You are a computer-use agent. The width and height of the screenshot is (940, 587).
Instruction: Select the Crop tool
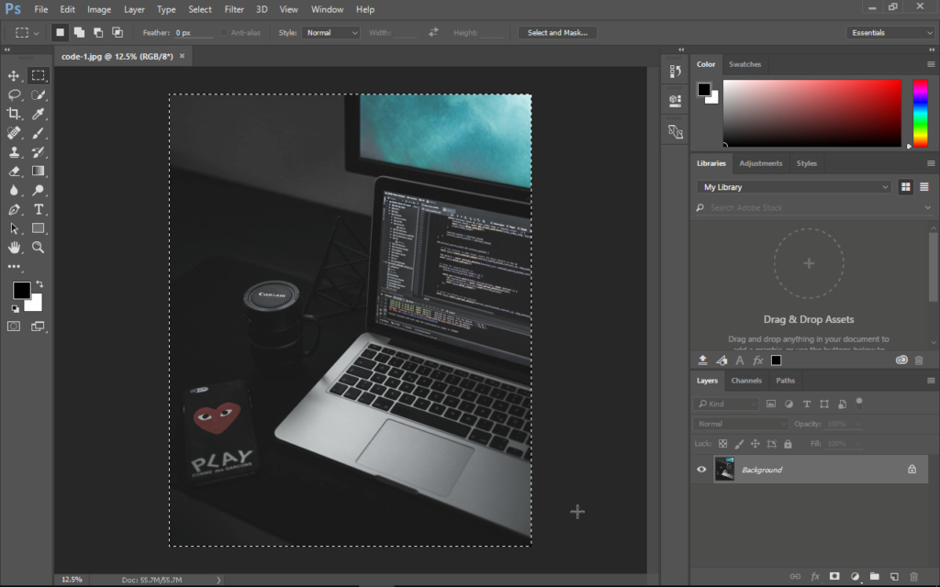13,114
